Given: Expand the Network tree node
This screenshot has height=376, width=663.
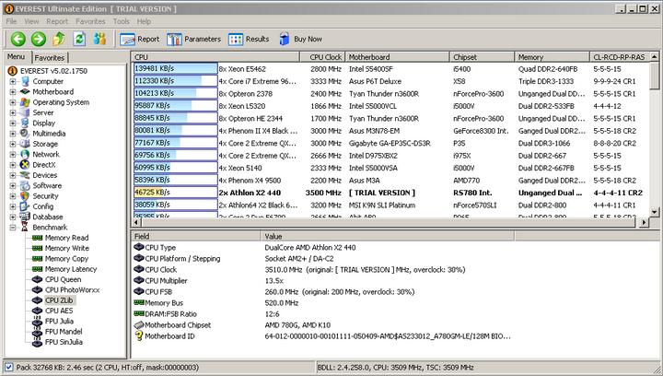Looking at the screenshot, I should tap(13, 155).
